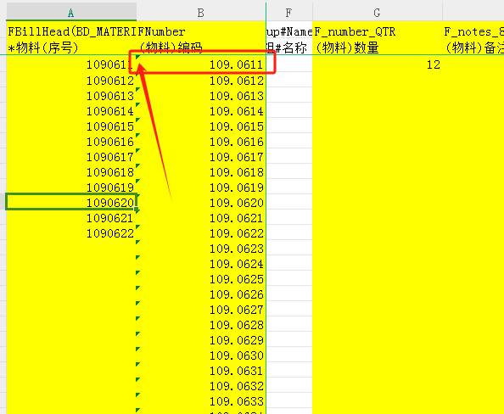Select cell with value 109.0629
Screen dimensions: 504x414
point(201,339)
